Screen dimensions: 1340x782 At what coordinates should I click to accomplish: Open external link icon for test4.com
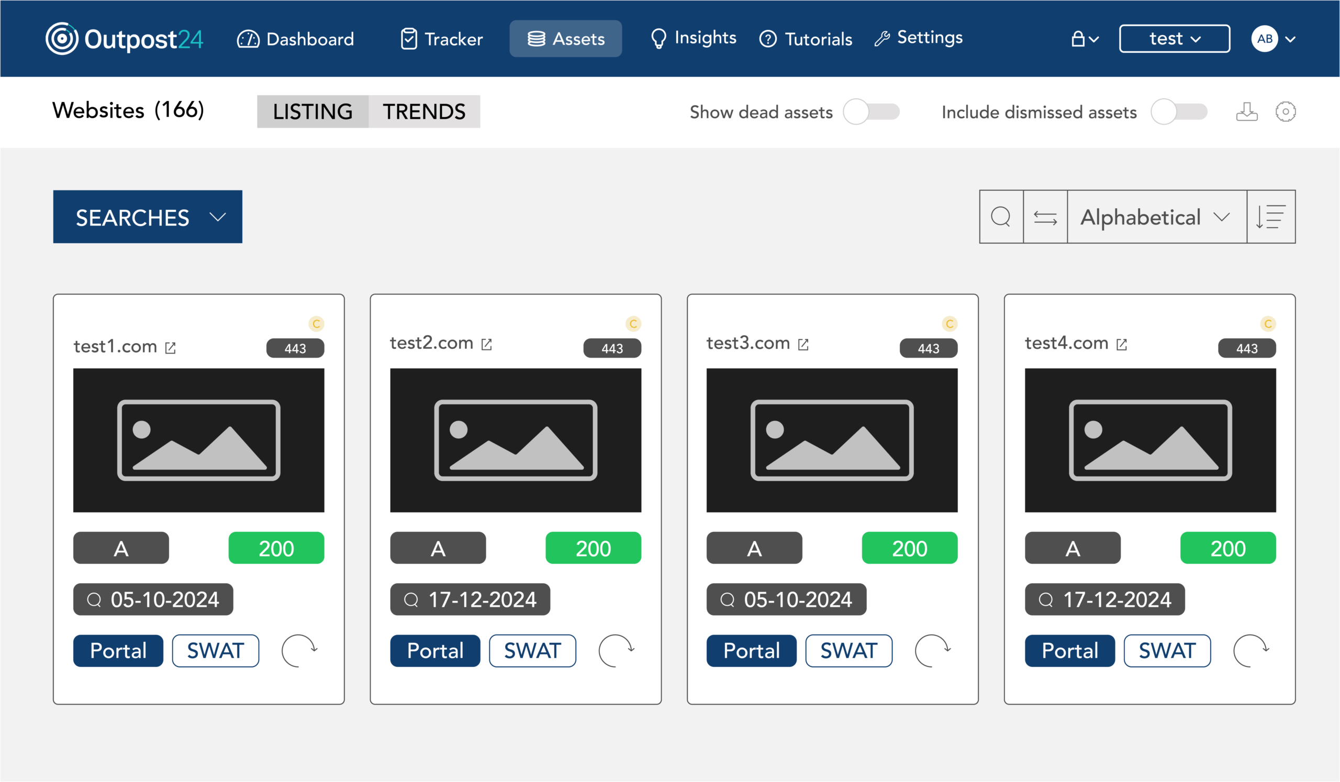click(1121, 345)
